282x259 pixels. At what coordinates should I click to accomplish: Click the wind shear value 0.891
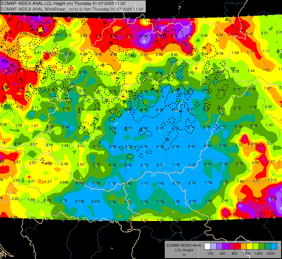coord(96,202)
